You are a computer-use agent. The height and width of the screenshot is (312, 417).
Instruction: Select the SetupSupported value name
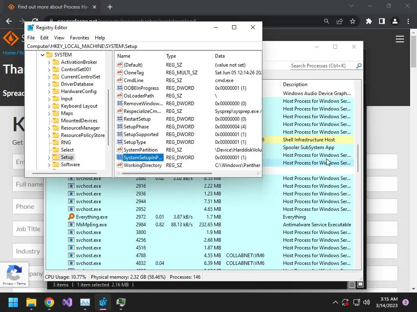pos(141,134)
